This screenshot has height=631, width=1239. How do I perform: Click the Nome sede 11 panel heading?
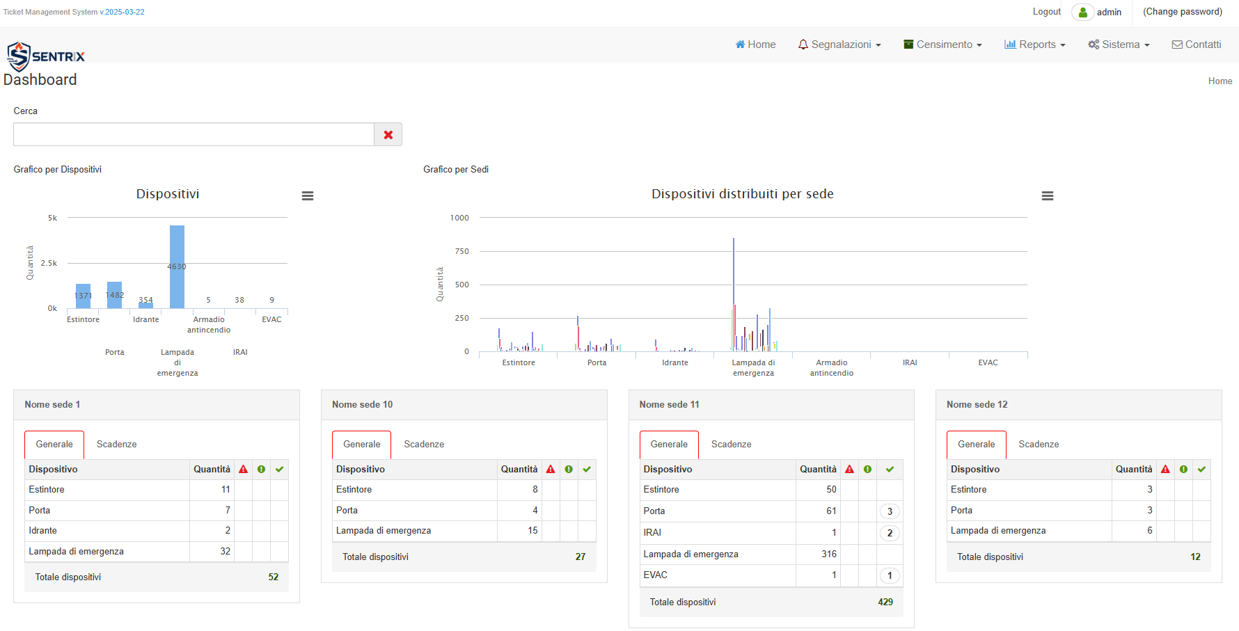point(771,405)
